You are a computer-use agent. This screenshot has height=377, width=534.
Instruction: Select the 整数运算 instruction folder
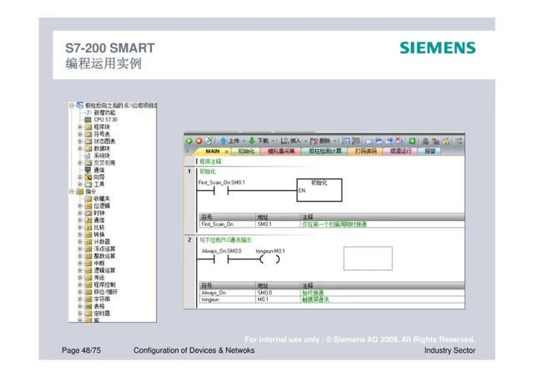tap(104, 256)
